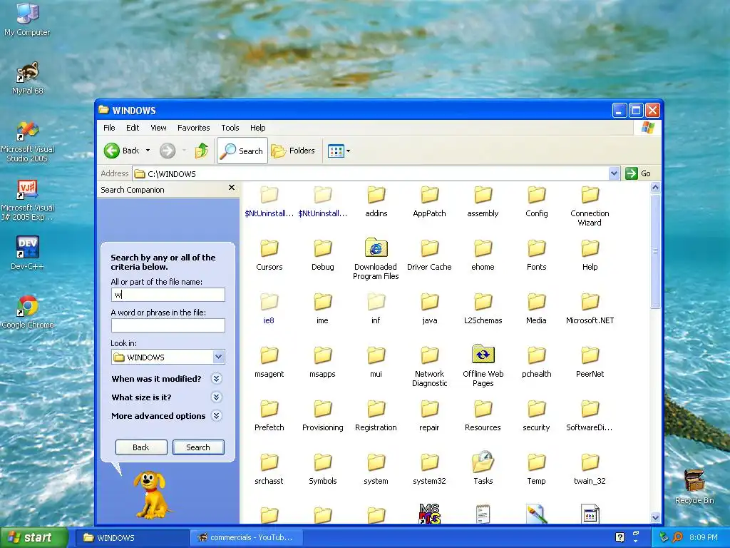The height and width of the screenshot is (548, 730).
Task: Select Microsoft Visual J# 2005 Express icon
Action: 27,200
